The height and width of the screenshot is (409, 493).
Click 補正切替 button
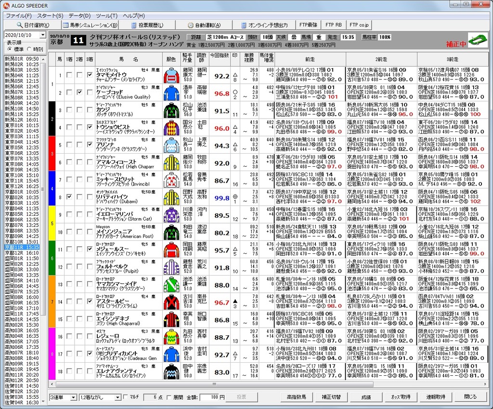(x=331, y=397)
